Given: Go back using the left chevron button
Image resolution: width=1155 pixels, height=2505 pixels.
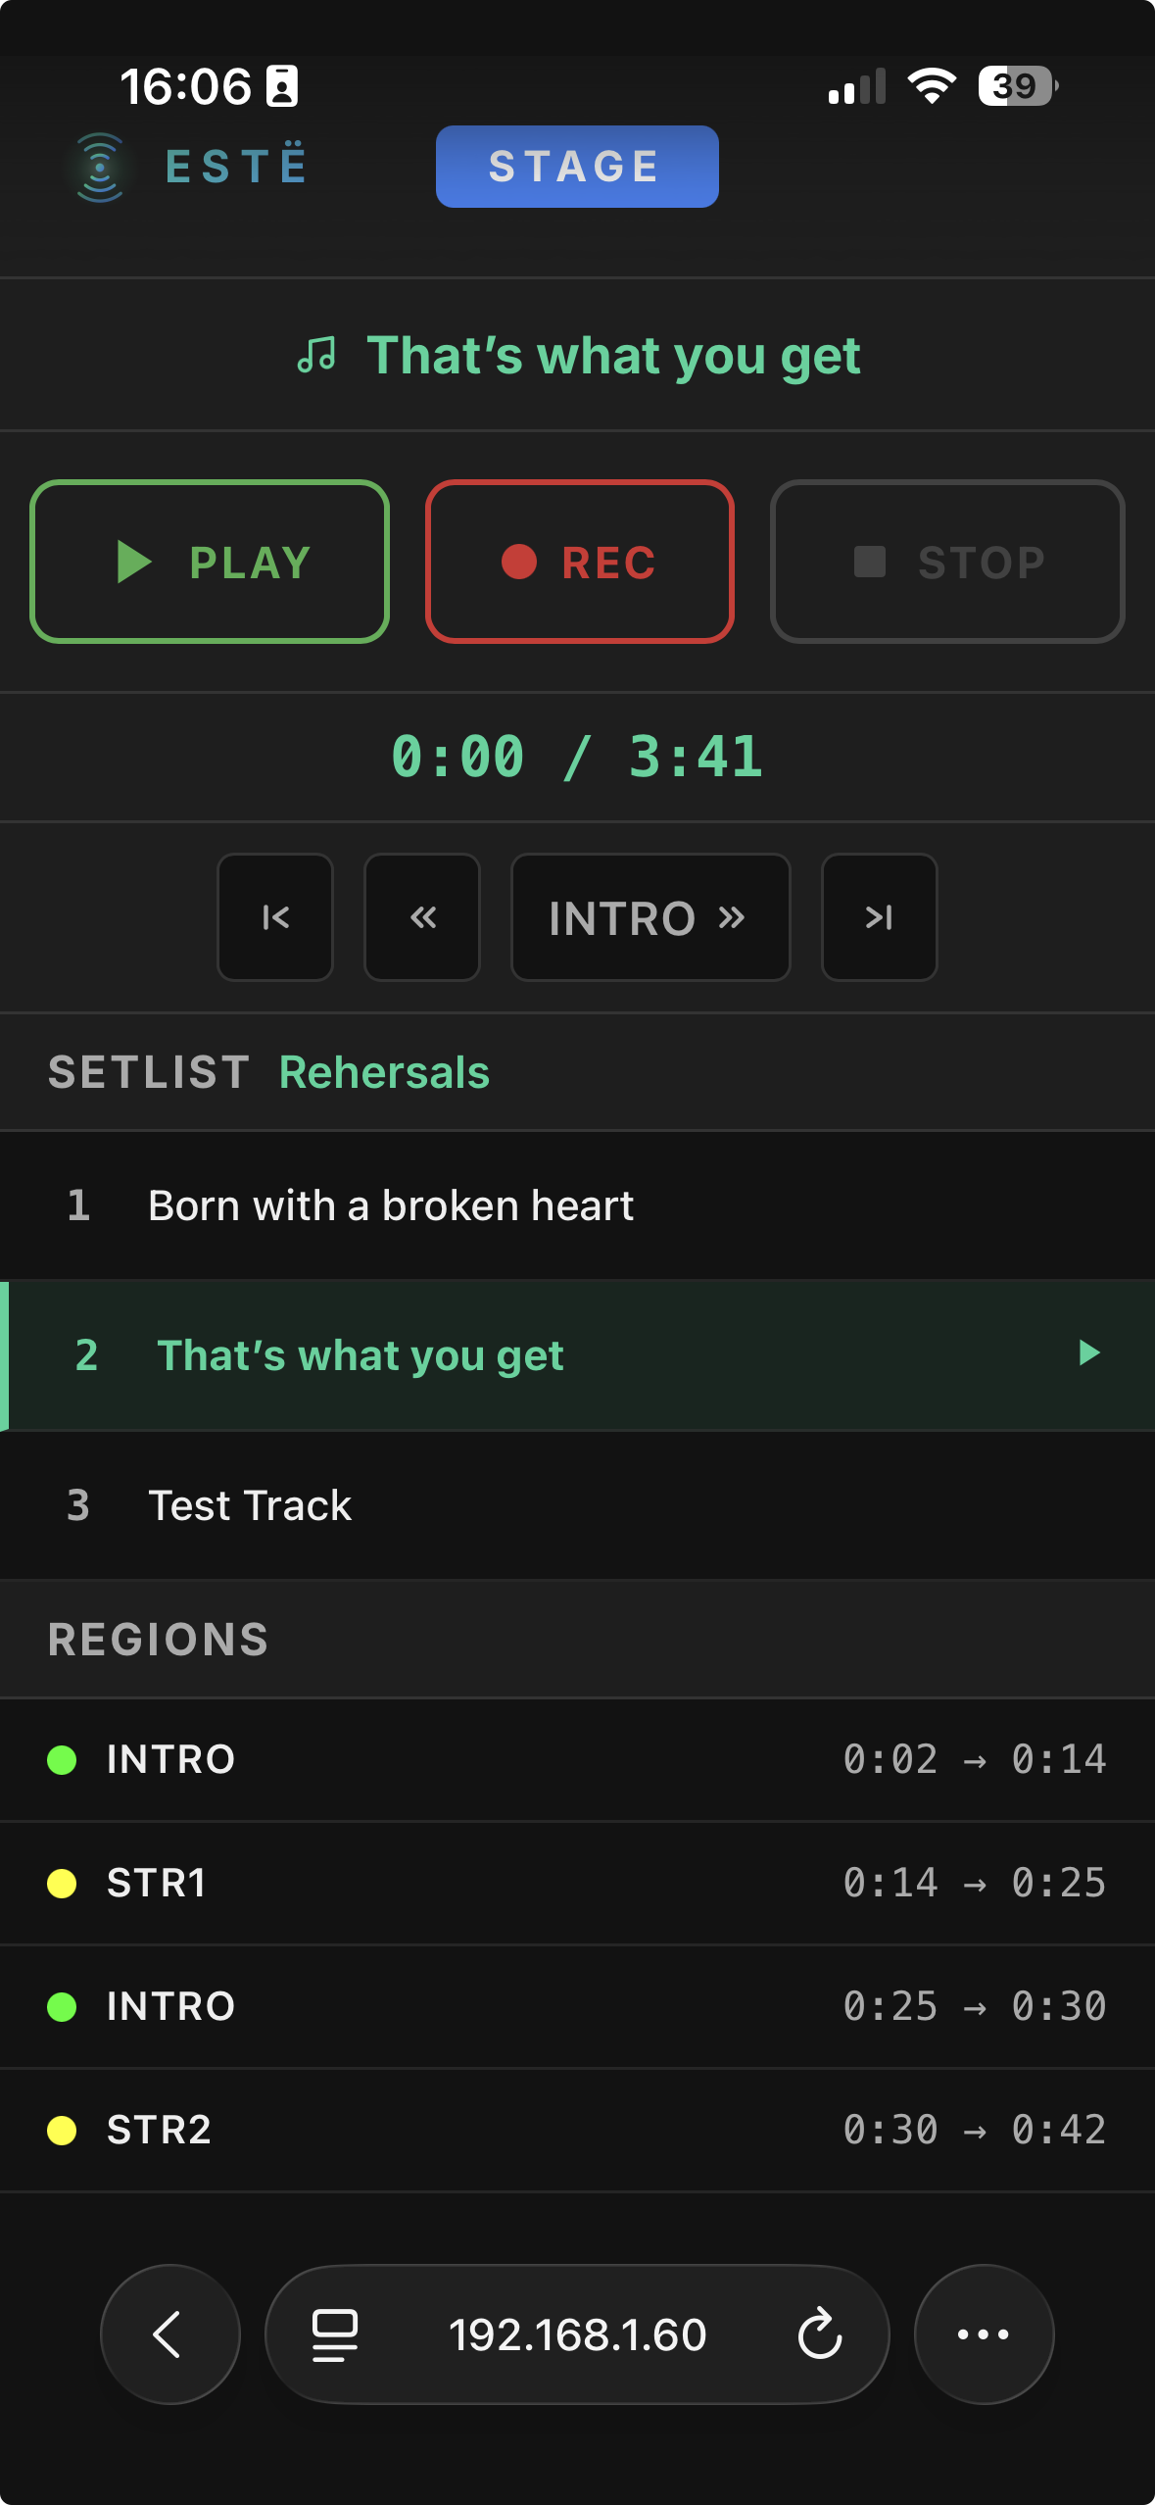Looking at the screenshot, I should [x=169, y=2333].
